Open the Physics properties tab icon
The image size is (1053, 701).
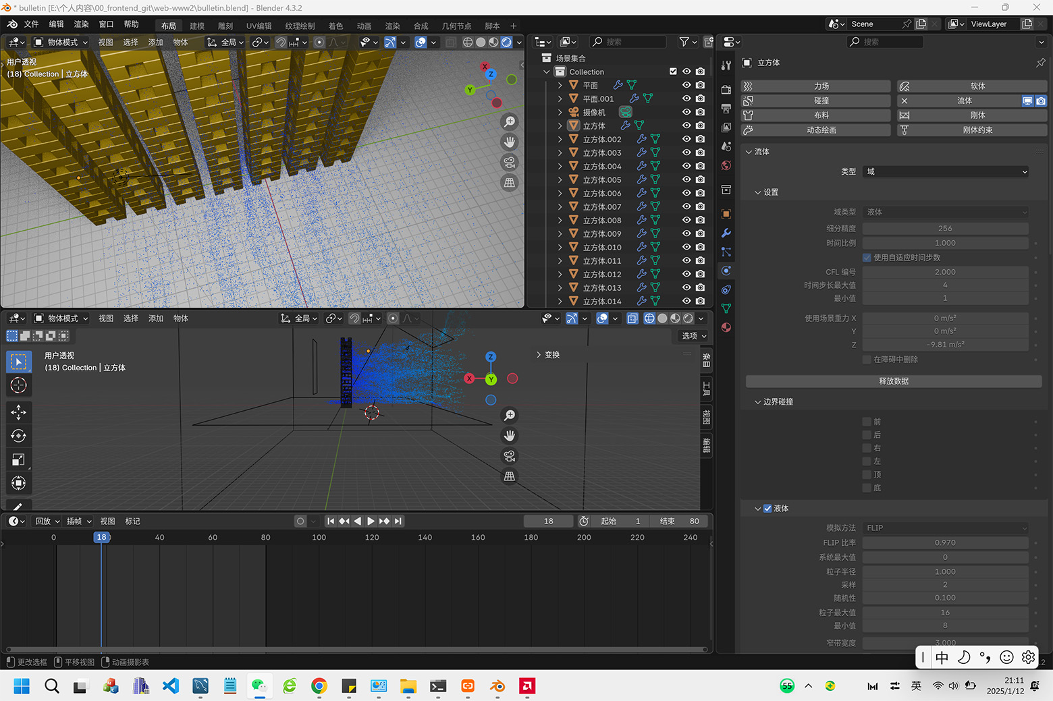pos(726,271)
